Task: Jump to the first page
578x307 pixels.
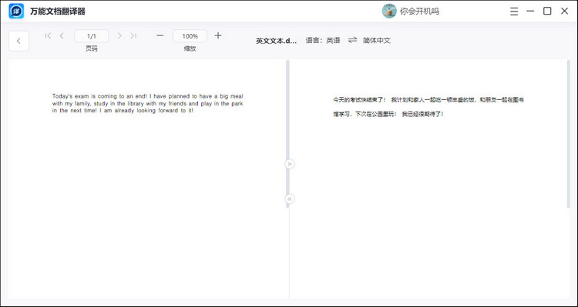Action: click(48, 35)
